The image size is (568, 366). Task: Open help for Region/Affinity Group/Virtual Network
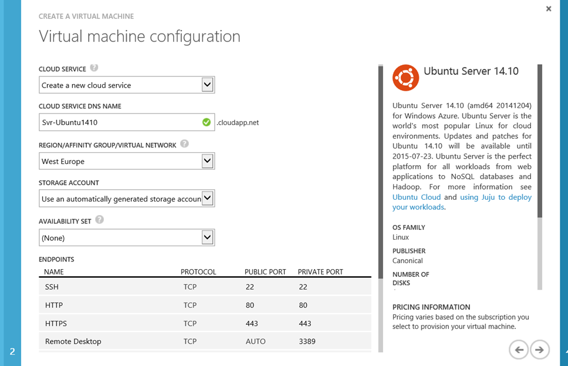point(184,144)
